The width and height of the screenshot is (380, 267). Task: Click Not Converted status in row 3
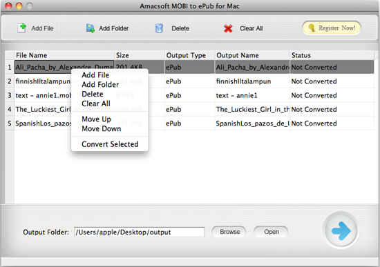[332, 95]
